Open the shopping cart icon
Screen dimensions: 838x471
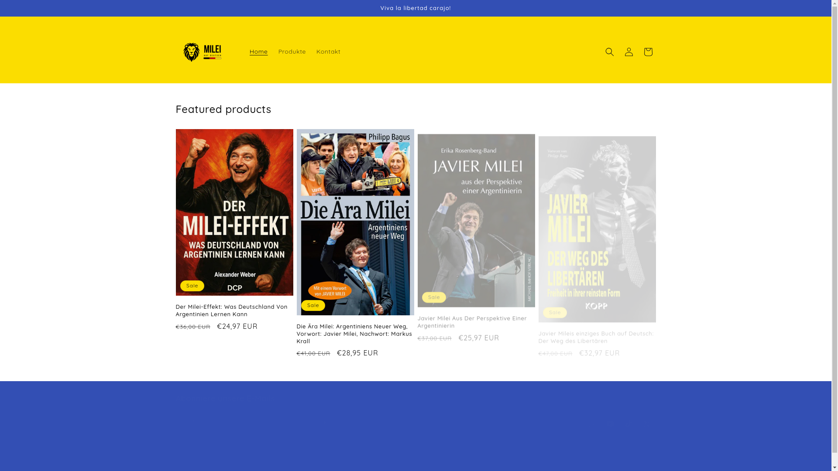click(x=648, y=52)
